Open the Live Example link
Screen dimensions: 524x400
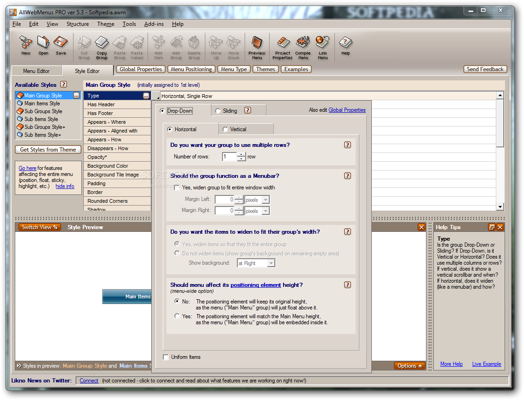coord(486,364)
